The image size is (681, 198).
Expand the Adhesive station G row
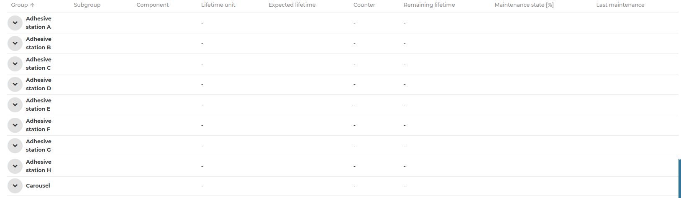point(15,146)
